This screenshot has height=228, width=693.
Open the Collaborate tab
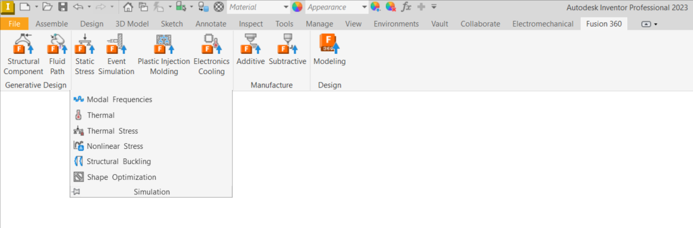click(480, 24)
